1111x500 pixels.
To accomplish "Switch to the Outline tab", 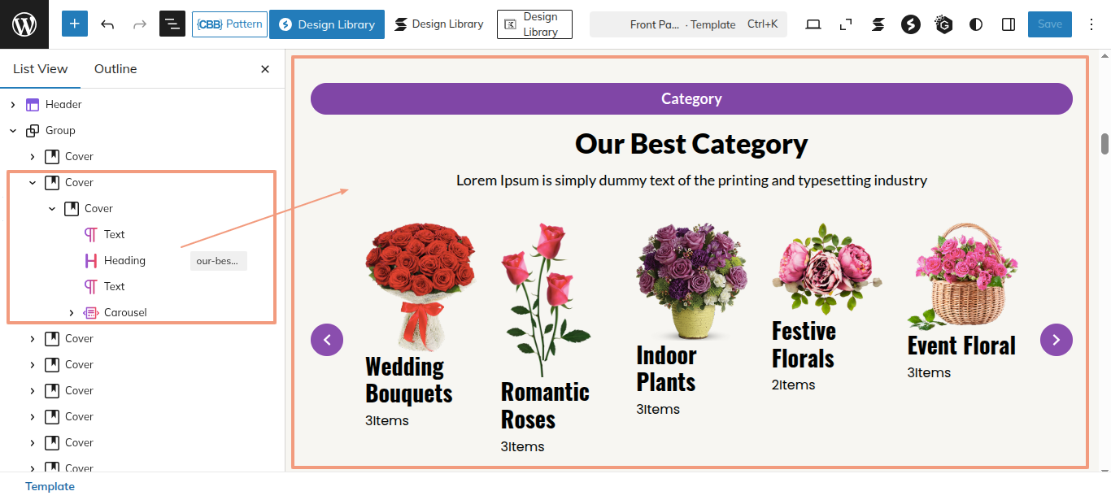I will (x=115, y=69).
